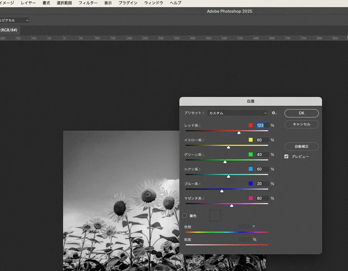Switch to the (RGB/8#) document tab
This screenshot has height=271, width=348.
coord(9,30)
